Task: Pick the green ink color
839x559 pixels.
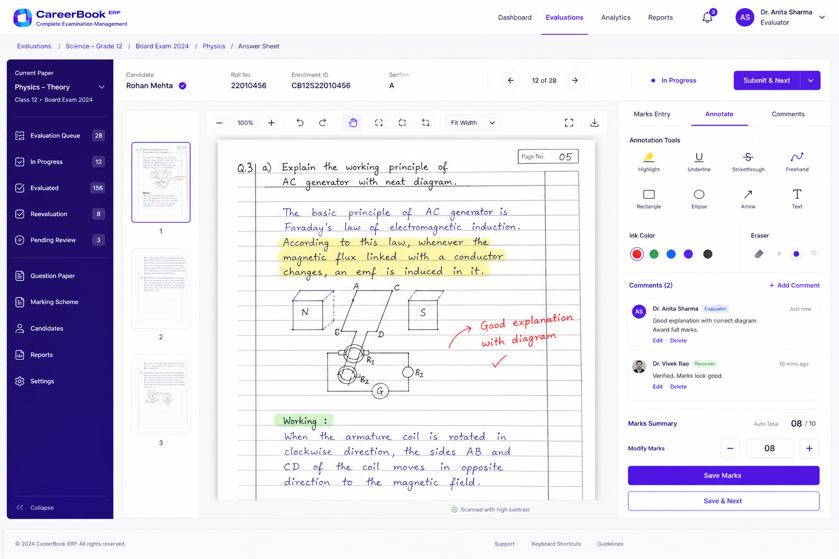Action: [x=654, y=254]
